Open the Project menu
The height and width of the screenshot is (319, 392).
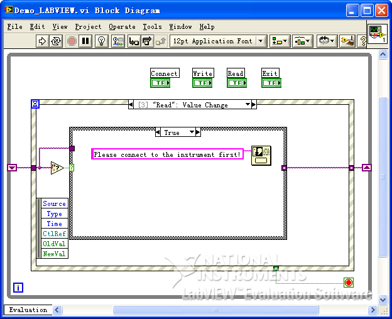(88, 26)
